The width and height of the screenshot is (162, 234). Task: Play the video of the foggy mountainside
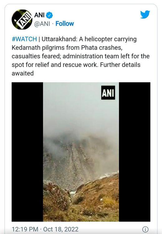coord(81,152)
